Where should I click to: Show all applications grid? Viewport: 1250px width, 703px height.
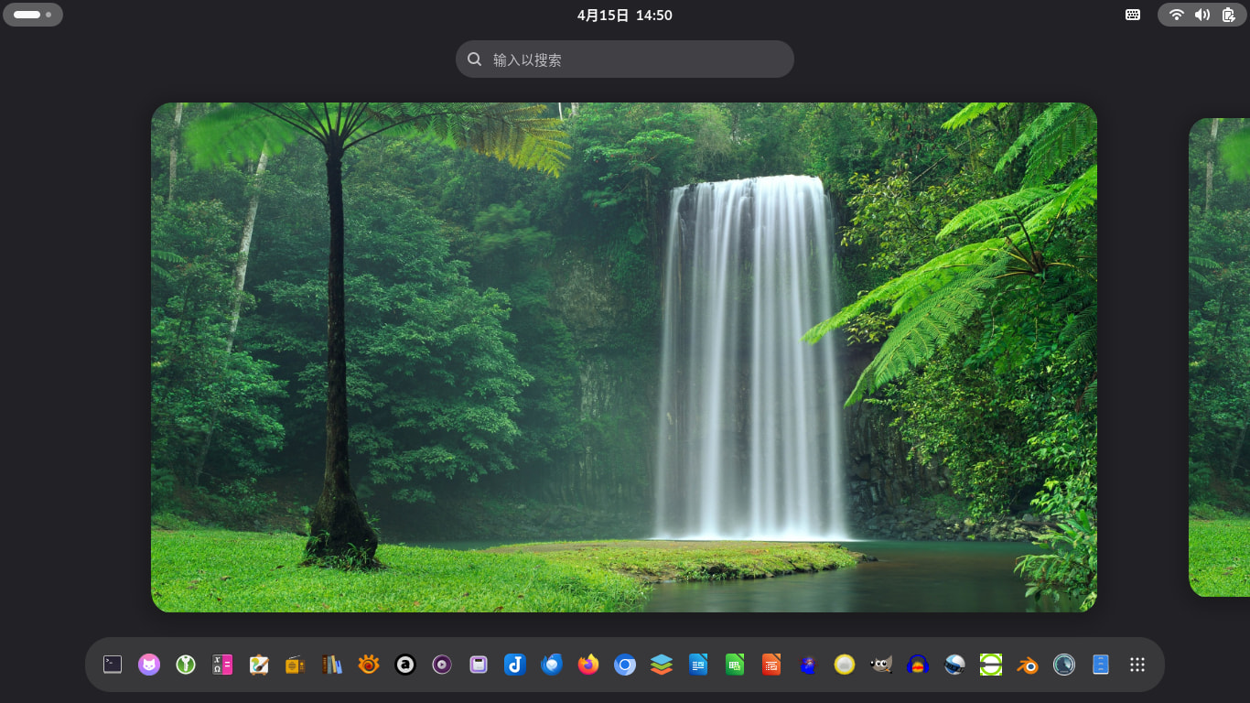(1137, 665)
